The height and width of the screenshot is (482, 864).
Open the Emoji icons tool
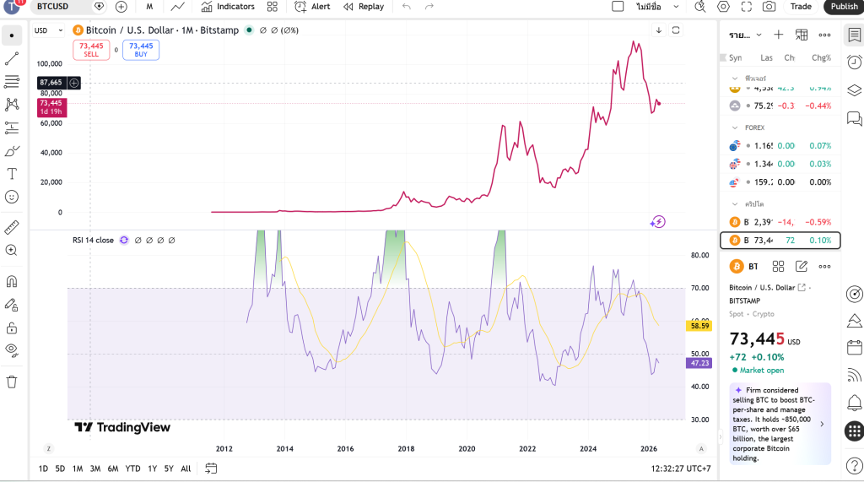[x=12, y=197]
